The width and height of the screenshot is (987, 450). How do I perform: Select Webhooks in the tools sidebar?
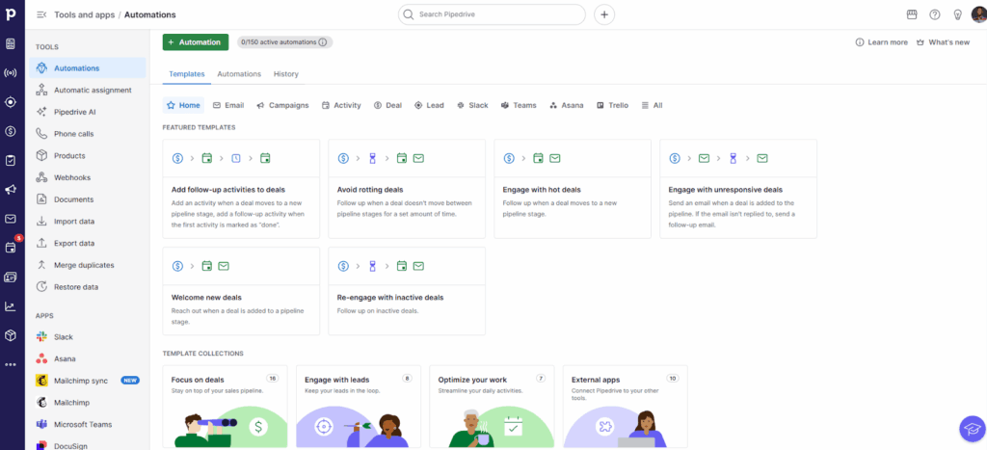point(72,177)
